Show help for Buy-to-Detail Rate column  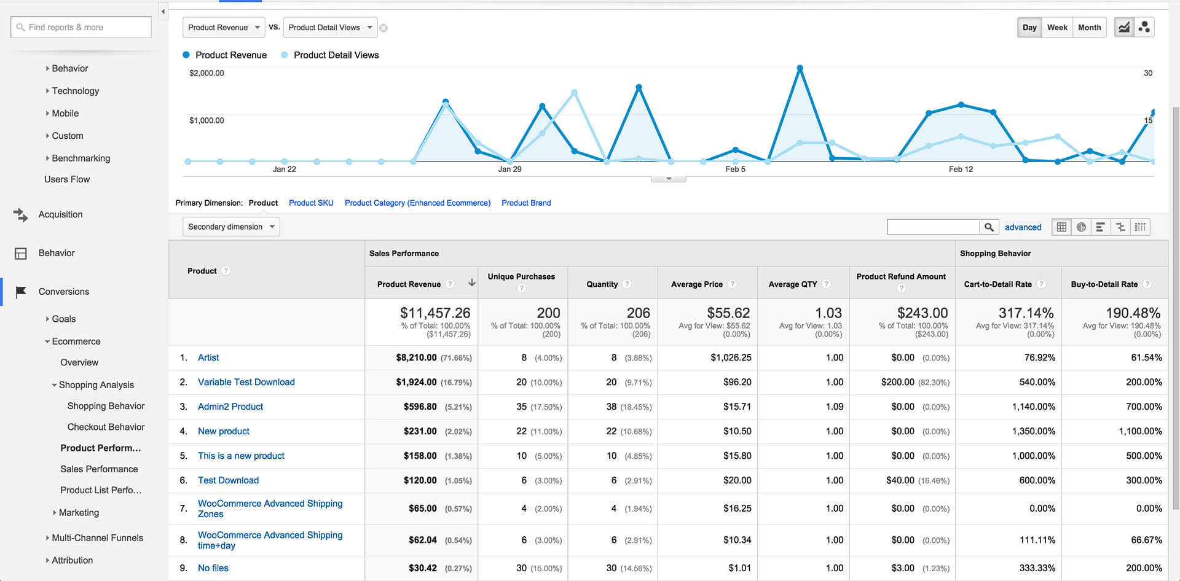pos(1147,284)
